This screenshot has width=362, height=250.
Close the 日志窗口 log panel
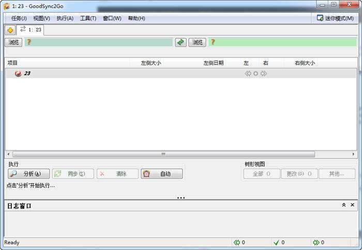point(352,205)
